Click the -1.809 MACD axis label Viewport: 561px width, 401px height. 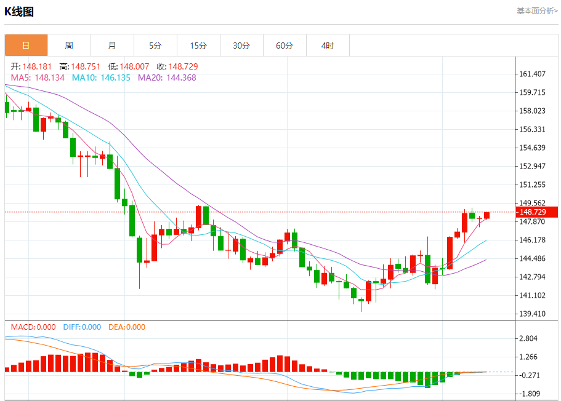point(529,394)
